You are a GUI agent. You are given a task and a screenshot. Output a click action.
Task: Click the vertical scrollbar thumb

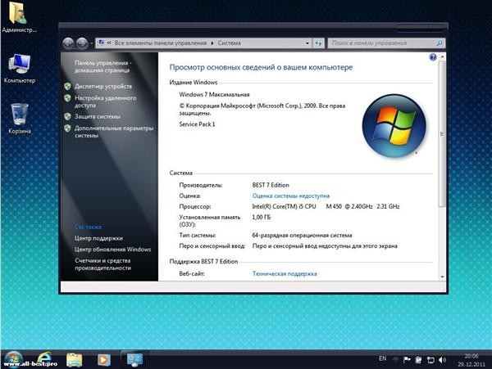click(442, 134)
